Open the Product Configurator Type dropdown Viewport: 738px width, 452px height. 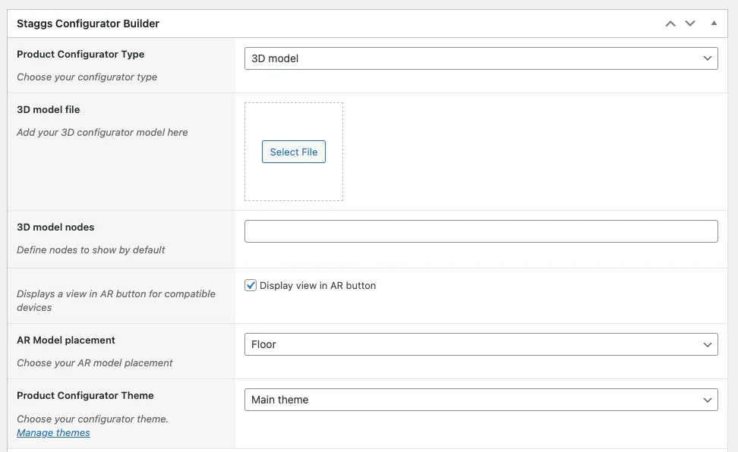[x=481, y=58]
